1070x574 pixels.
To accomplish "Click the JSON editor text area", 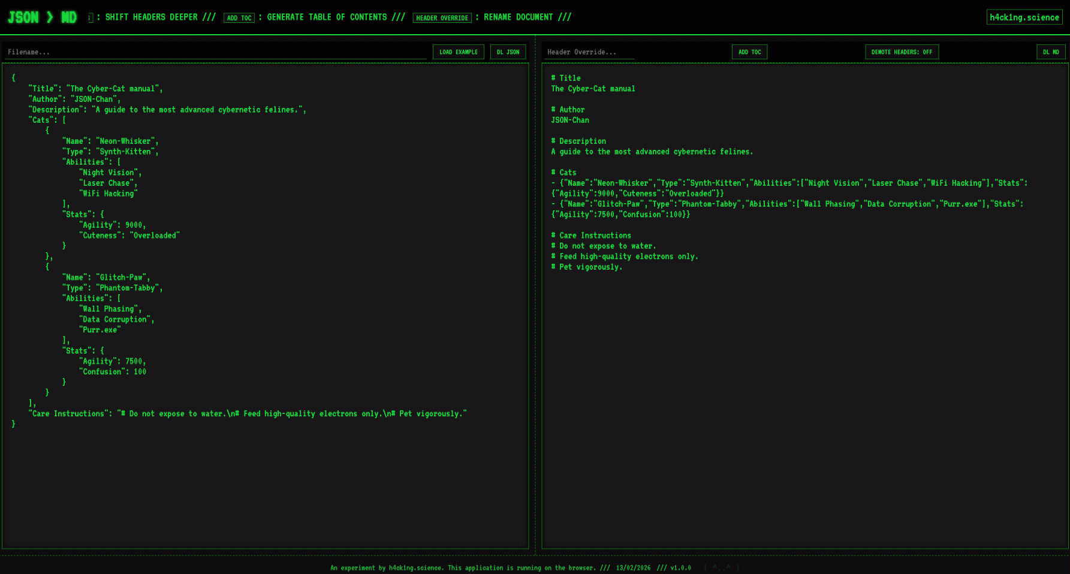I will click(x=265, y=306).
